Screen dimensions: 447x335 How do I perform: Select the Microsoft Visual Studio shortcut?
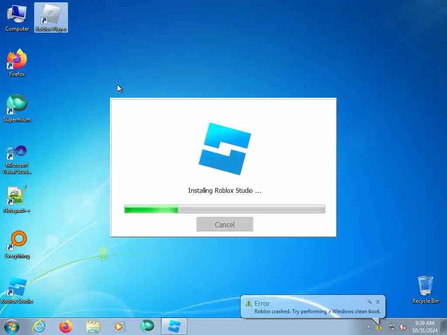[x=17, y=160]
